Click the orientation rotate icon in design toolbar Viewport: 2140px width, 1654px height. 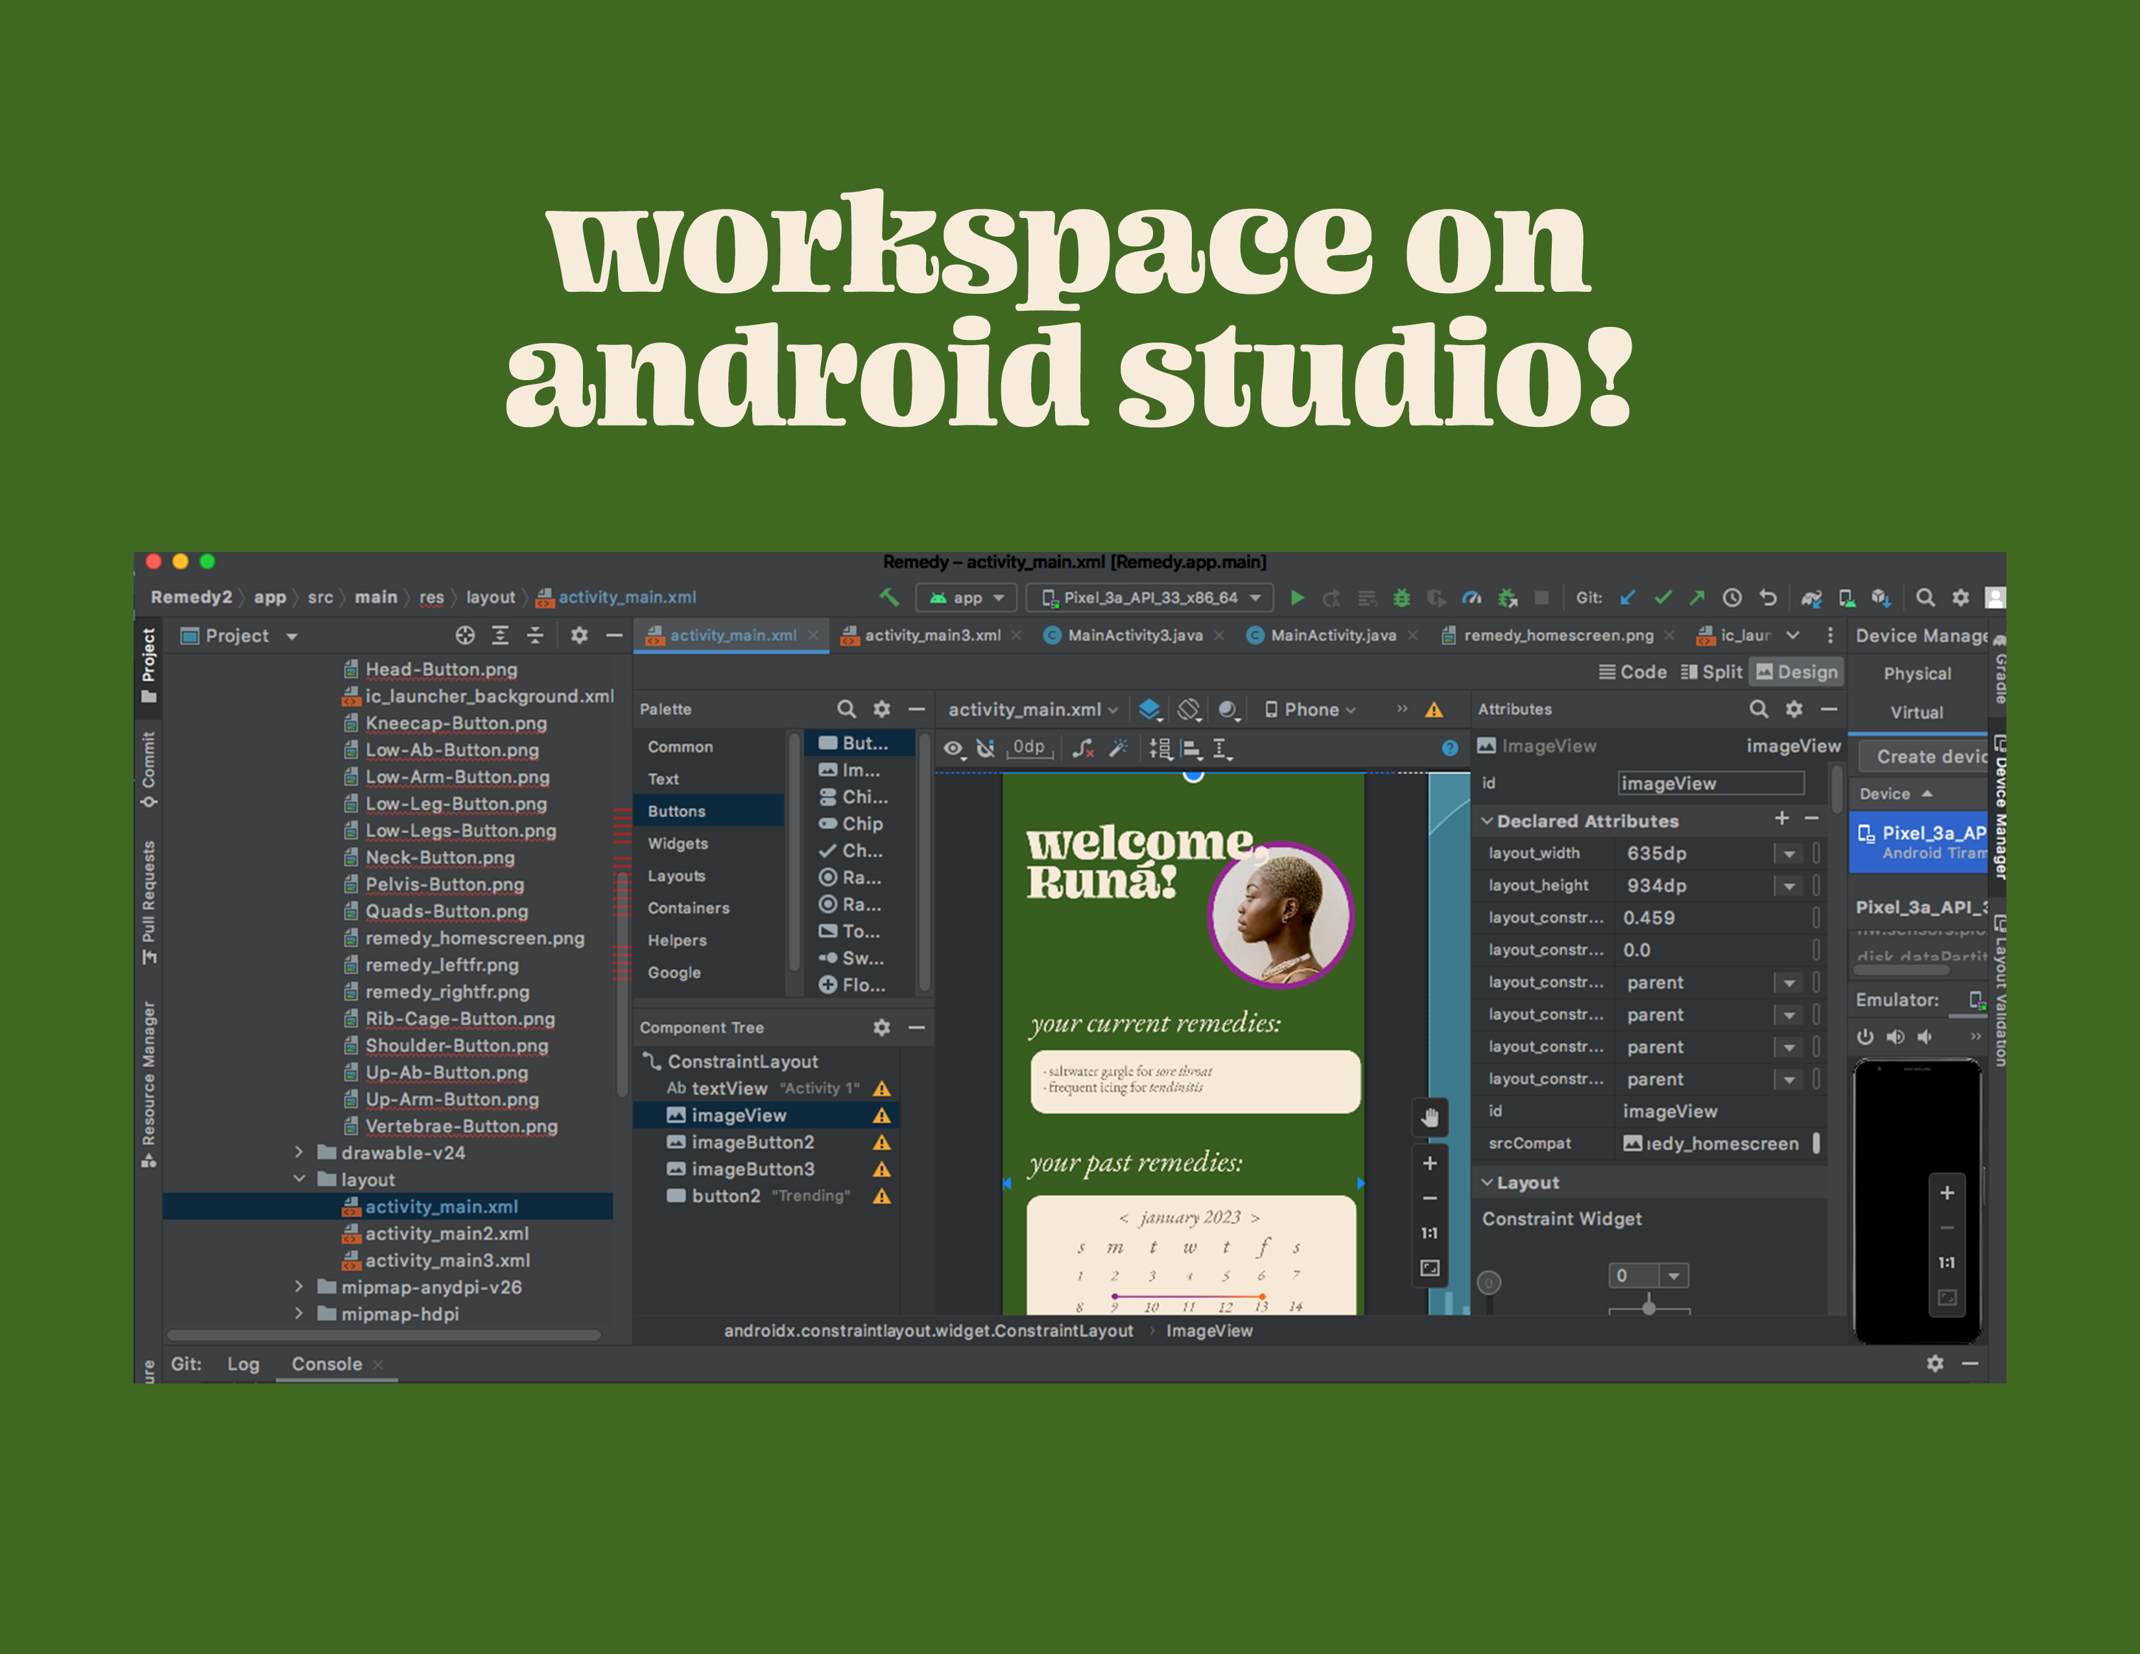(x=1189, y=710)
